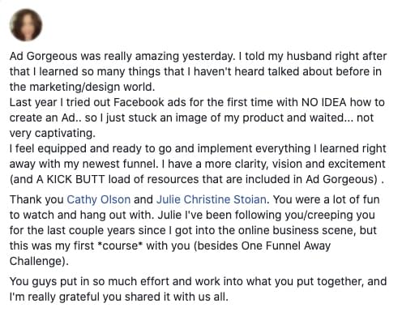402x312 pixels.
Task: Click the "following you/creeping you" phrase
Action: coord(305,215)
